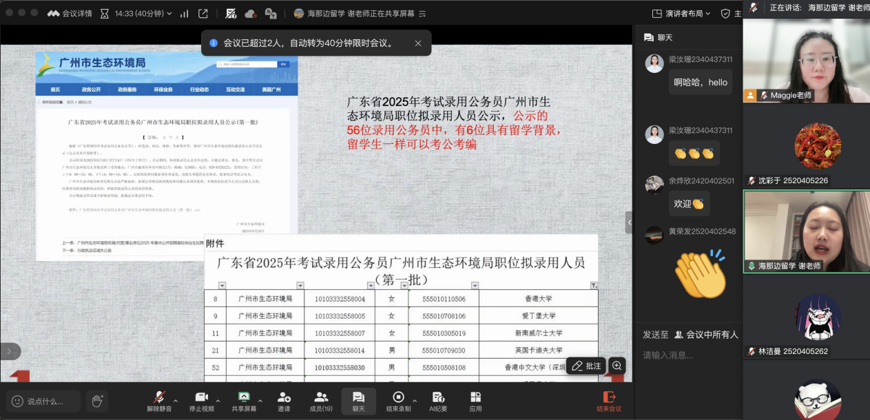Click the network signal strength icon
This screenshot has height=420, width=870.
[x=184, y=13]
